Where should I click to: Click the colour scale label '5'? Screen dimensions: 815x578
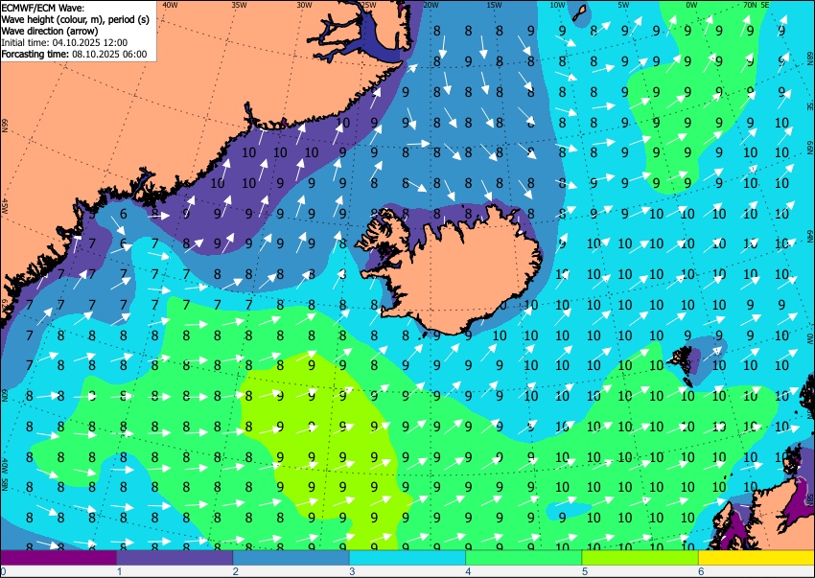(x=585, y=571)
